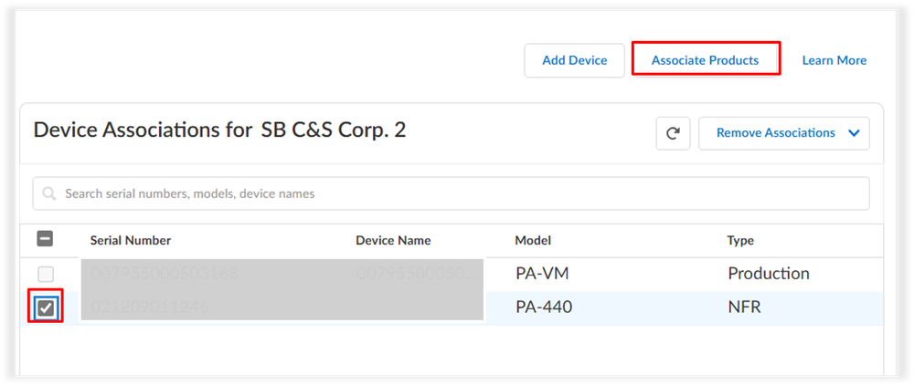
Task: Select the PA-VM model cell
Action: (x=542, y=274)
